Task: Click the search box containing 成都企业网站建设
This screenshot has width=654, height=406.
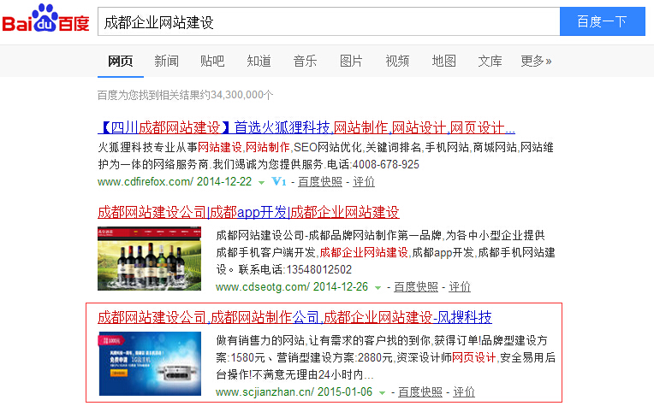Action: [328, 21]
